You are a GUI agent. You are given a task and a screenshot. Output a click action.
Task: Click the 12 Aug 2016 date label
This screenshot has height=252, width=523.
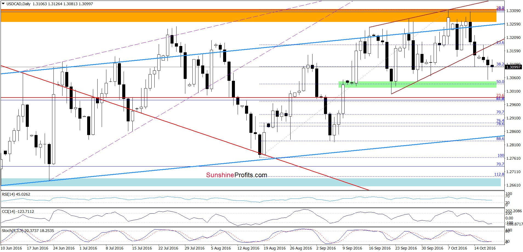tap(248, 248)
